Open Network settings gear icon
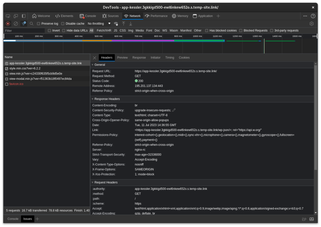Image resolution: width=321 pixels, height=227 pixels. (311, 23)
